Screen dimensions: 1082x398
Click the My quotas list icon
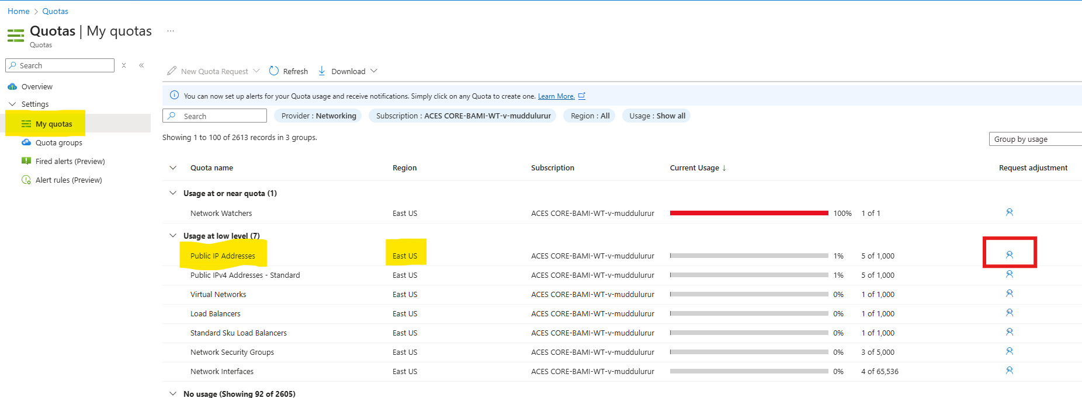pyautogui.click(x=26, y=124)
